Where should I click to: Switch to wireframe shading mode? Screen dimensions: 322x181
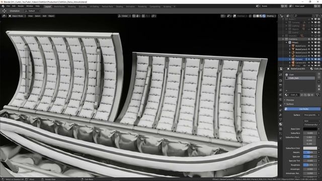(x=255, y=16)
